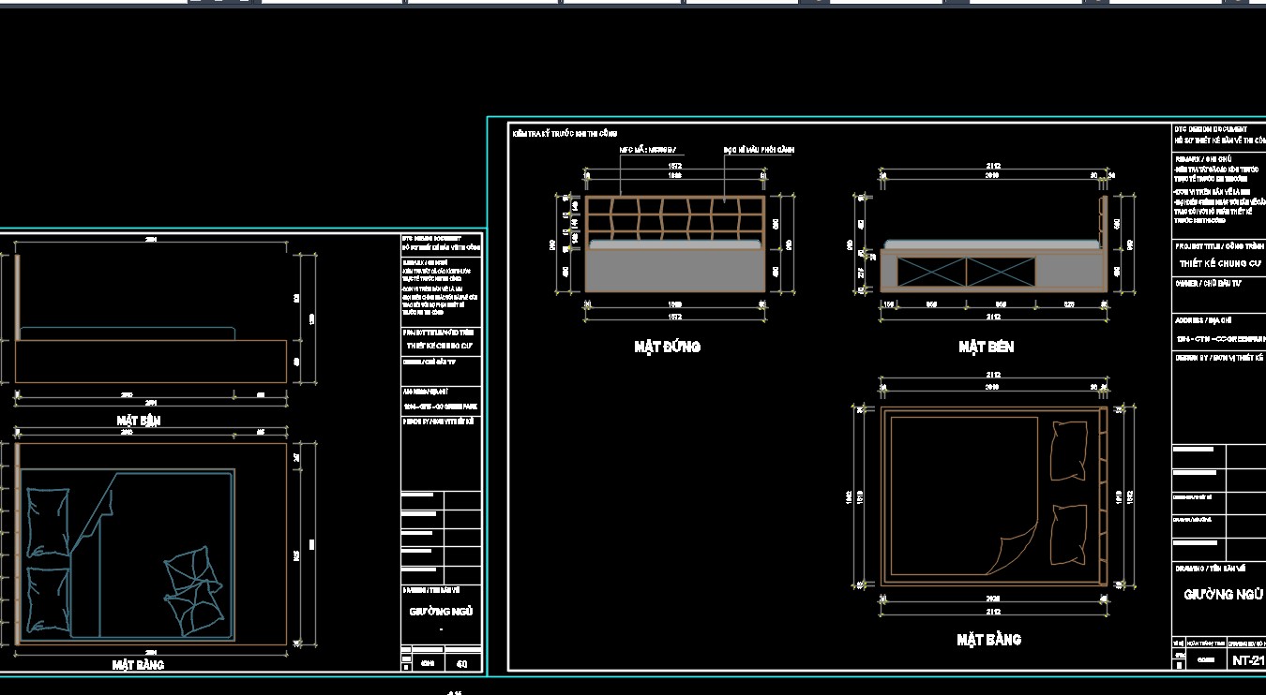Click THIẾT KẾ CHUNG CƯ in the right title block
This screenshot has height=695, width=1266.
point(1222,263)
